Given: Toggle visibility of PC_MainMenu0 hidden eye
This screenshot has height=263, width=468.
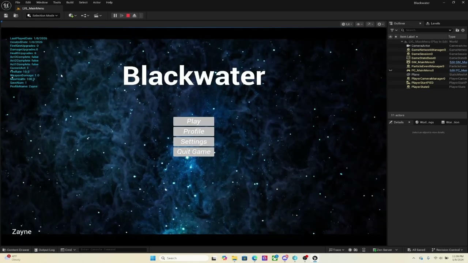Looking at the screenshot, I should pos(390,70).
